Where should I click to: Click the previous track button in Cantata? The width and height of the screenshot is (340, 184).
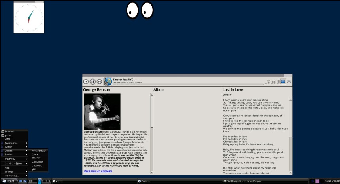[x=86, y=82]
